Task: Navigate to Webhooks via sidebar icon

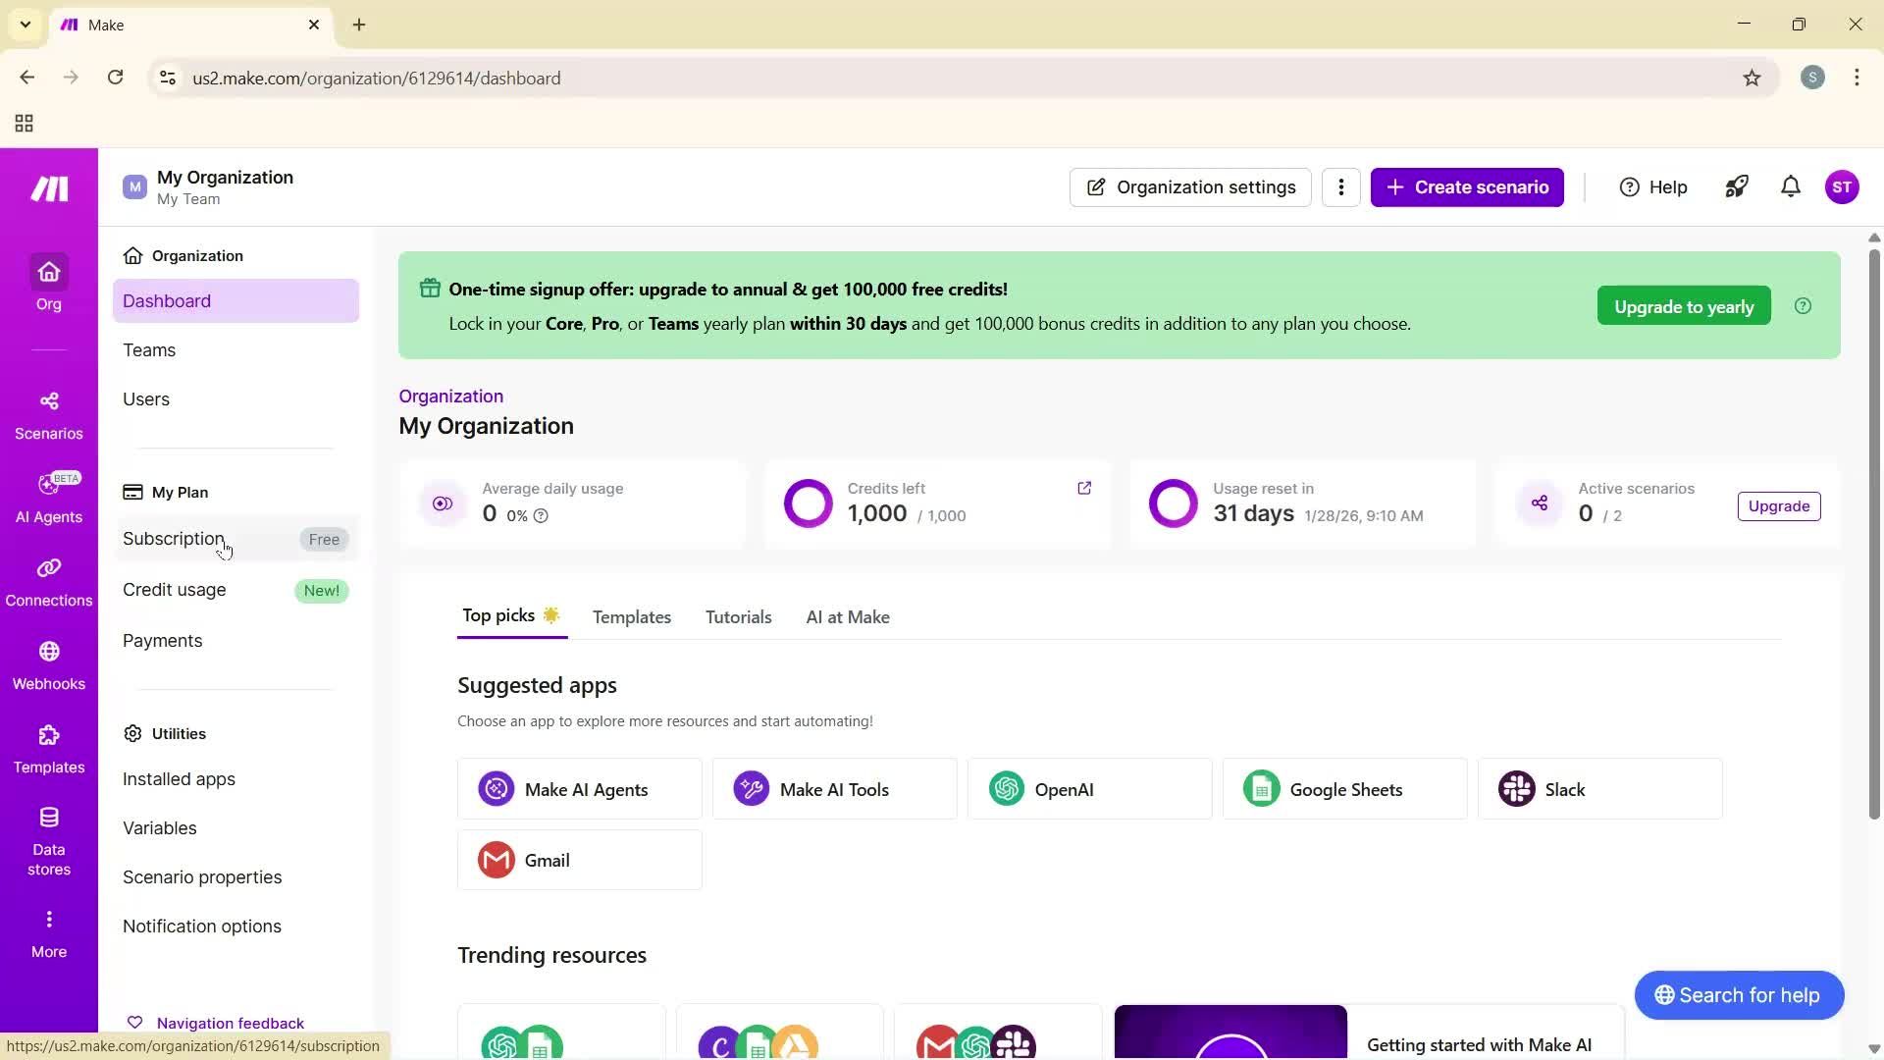Action: click(48, 664)
